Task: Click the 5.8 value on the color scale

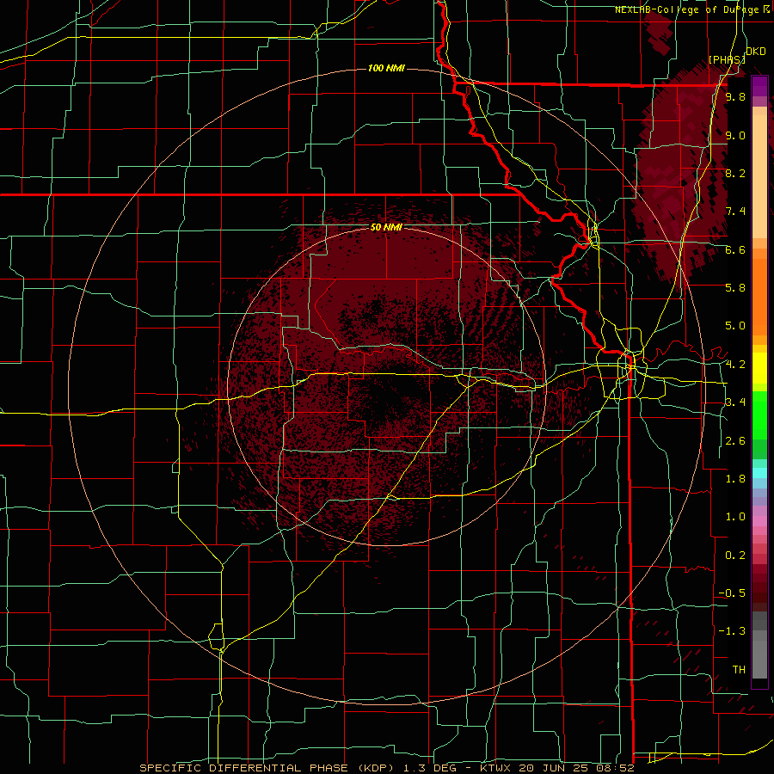Action: (x=735, y=288)
